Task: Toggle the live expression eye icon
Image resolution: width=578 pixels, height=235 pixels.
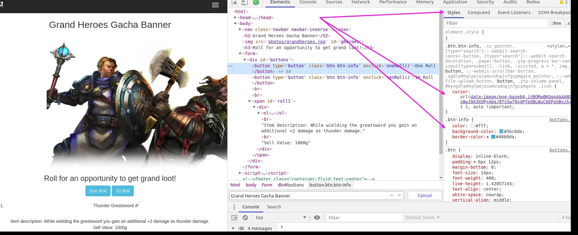Action: [x=317, y=217]
